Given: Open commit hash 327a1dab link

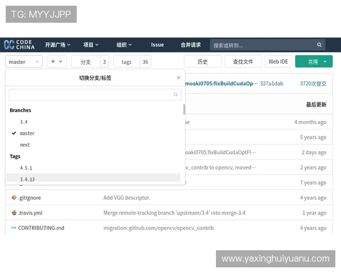Looking at the screenshot, I should point(272,84).
